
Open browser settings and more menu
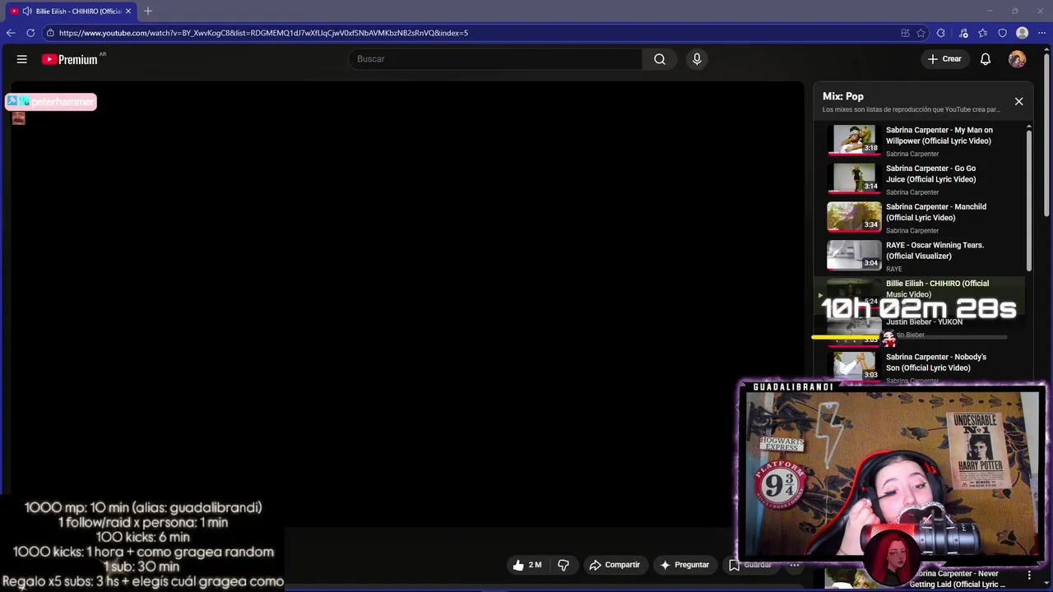coord(1042,33)
